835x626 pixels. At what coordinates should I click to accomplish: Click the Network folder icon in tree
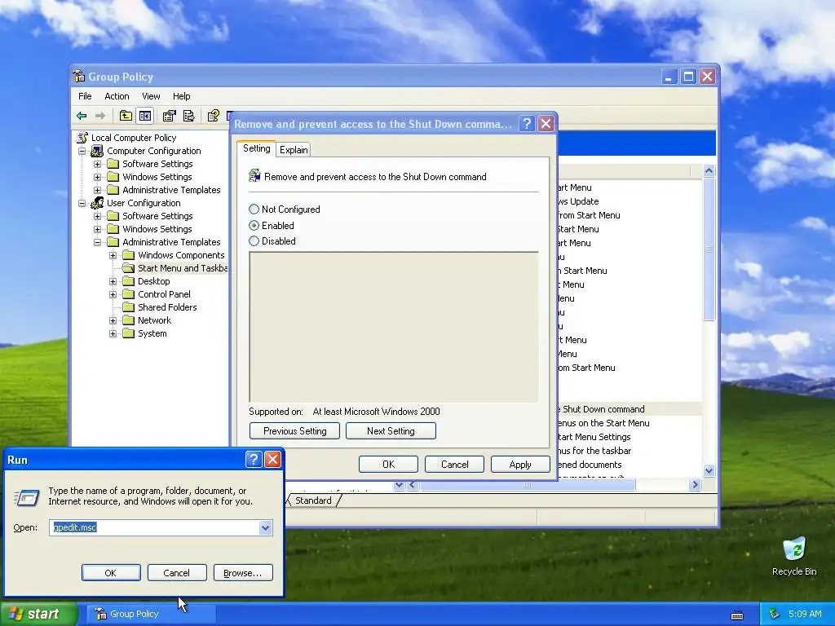pyautogui.click(x=128, y=320)
